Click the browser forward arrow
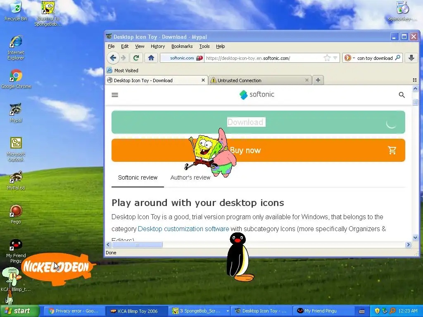This screenshot has height=317, width=423. 123,58
